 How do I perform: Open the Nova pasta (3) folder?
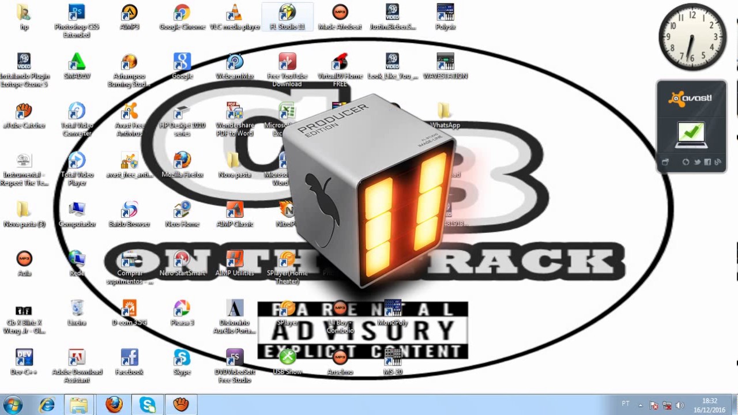click(24, 213)
